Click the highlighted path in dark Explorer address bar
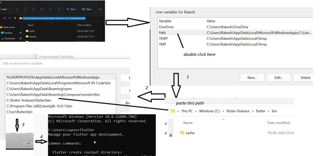 click(54, 18)
